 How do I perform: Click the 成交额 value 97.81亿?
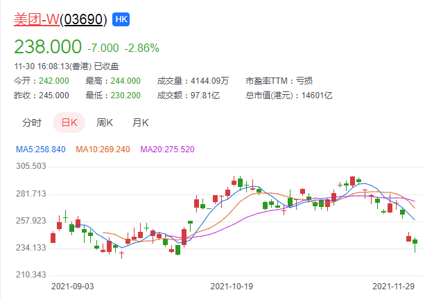(x=205, y=96)
